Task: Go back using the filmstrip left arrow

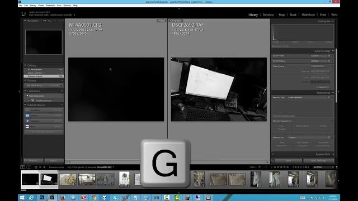Action: pyautogui.click(x=40, y=167)
